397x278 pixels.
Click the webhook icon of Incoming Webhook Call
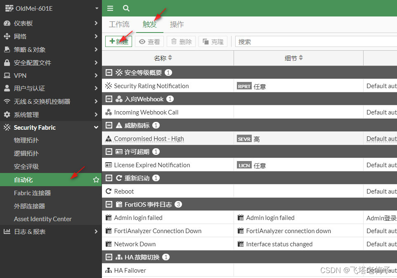click(x=109, y=112)
